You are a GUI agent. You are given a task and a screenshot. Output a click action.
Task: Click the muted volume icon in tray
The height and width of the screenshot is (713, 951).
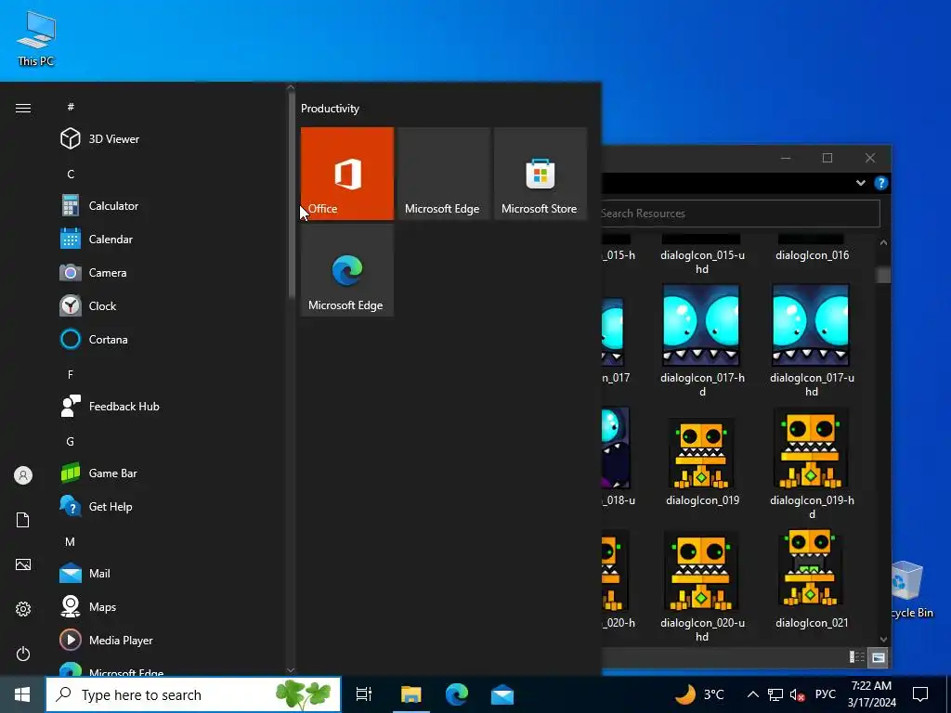click(798, 694)
